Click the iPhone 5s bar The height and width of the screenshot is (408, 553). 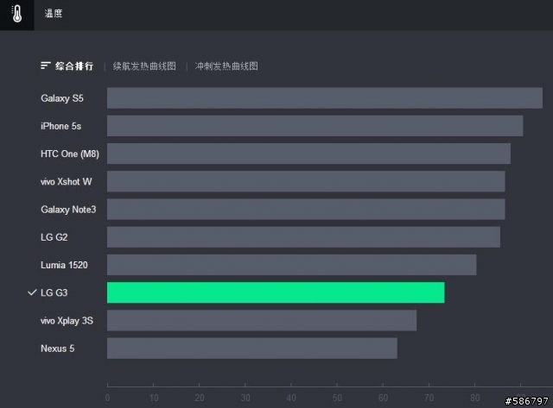315,126
